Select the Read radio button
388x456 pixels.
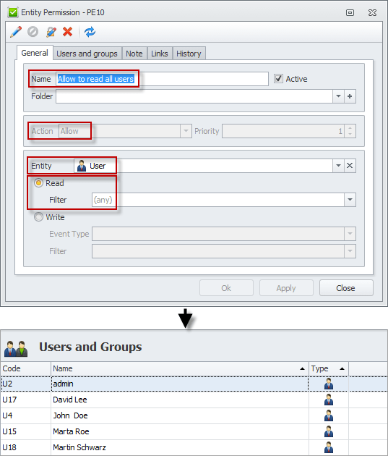pos(38,183)
